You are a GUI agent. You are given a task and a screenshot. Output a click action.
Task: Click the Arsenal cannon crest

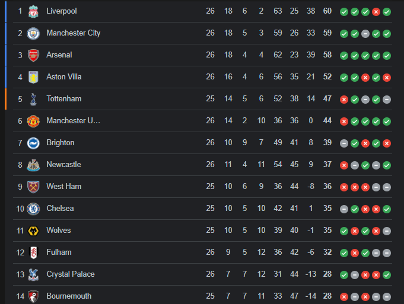point(33,55)
